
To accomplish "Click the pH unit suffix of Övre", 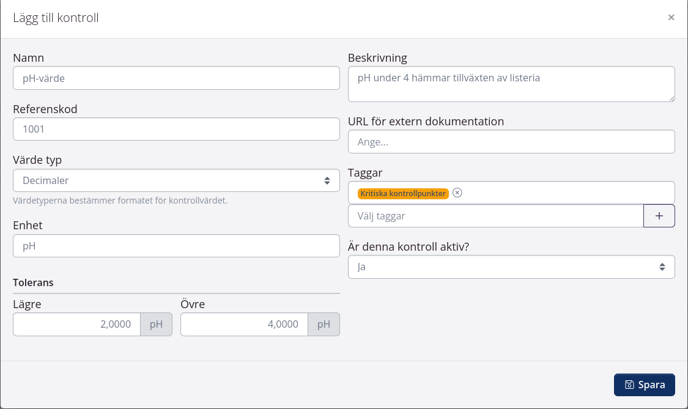I will (x=324, y=324).
